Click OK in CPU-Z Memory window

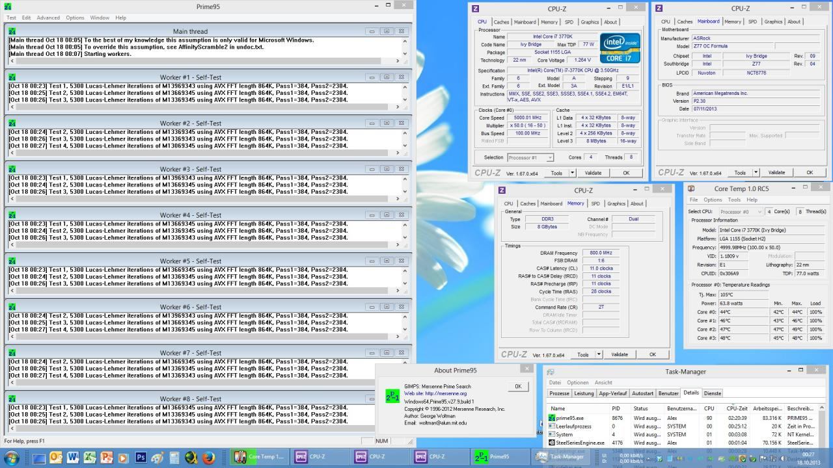coord(653,355)
